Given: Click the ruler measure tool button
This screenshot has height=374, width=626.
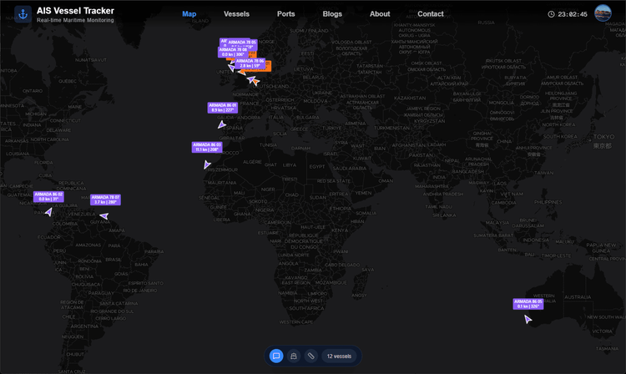Looking at the screenshot, I should point(311,356).
